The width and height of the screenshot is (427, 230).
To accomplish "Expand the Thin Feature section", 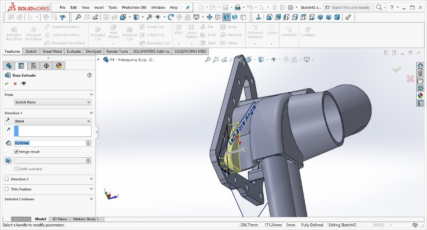I will 91,189.
